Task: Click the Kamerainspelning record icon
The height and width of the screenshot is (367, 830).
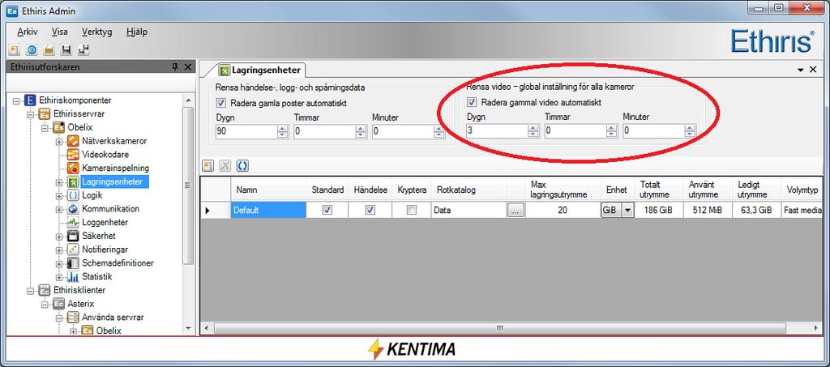Action: pos(73,169)
